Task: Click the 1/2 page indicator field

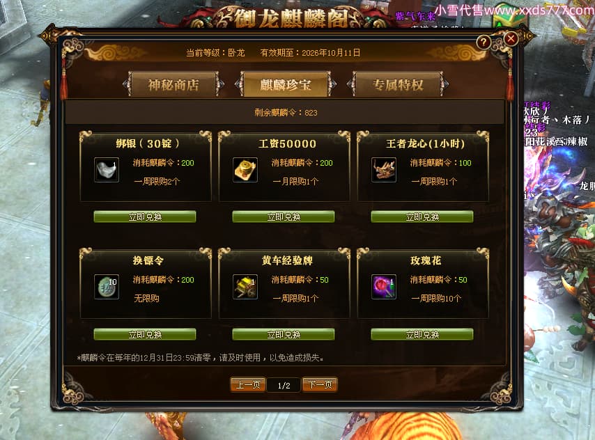Action: [x=284, y=386]
